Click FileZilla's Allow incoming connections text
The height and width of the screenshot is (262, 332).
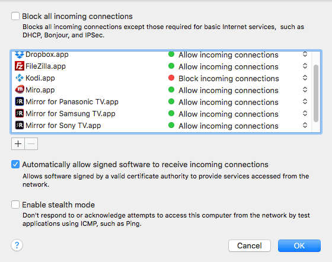coord(228,66)
